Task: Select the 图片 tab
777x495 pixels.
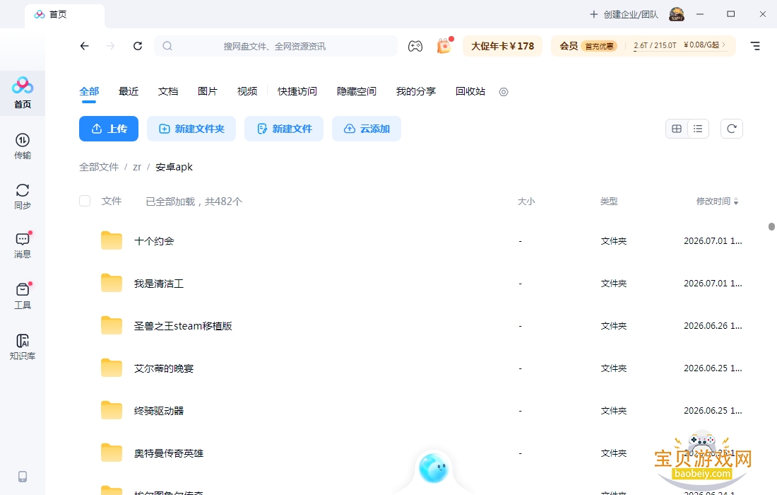Action: pos(208,91)
